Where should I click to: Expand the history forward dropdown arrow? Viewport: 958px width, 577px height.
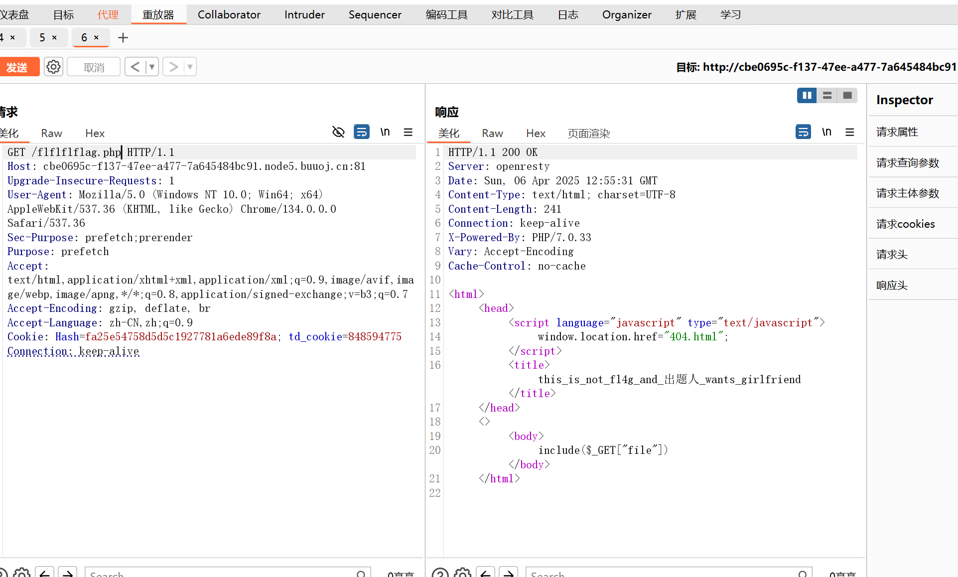coord(190,67)
